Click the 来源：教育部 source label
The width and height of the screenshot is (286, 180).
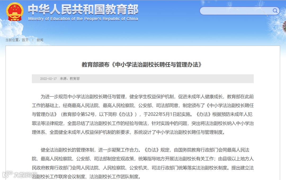tap(70, 79)
